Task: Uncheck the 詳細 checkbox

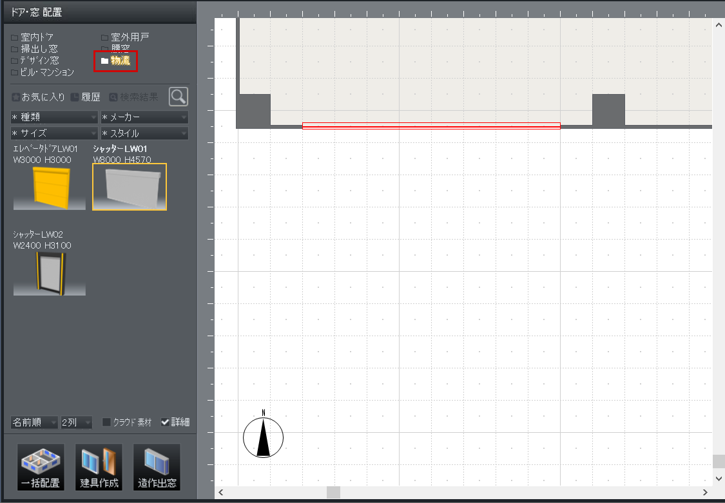Action: [x=166, y=422]
